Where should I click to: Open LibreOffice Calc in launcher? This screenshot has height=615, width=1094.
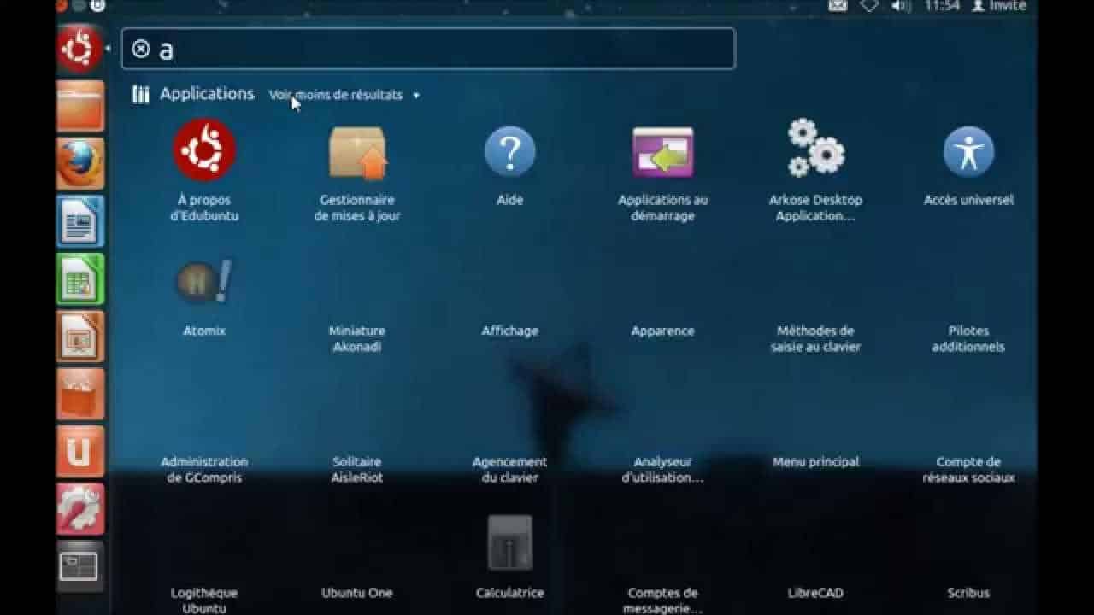click(80, 278)
